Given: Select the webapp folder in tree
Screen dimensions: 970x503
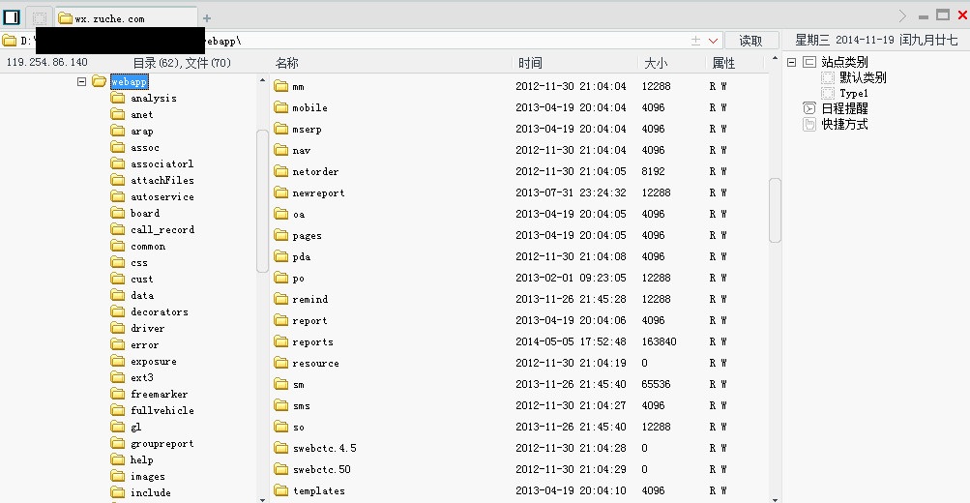Looking at the screenshot, I should [x=130, y=81].
